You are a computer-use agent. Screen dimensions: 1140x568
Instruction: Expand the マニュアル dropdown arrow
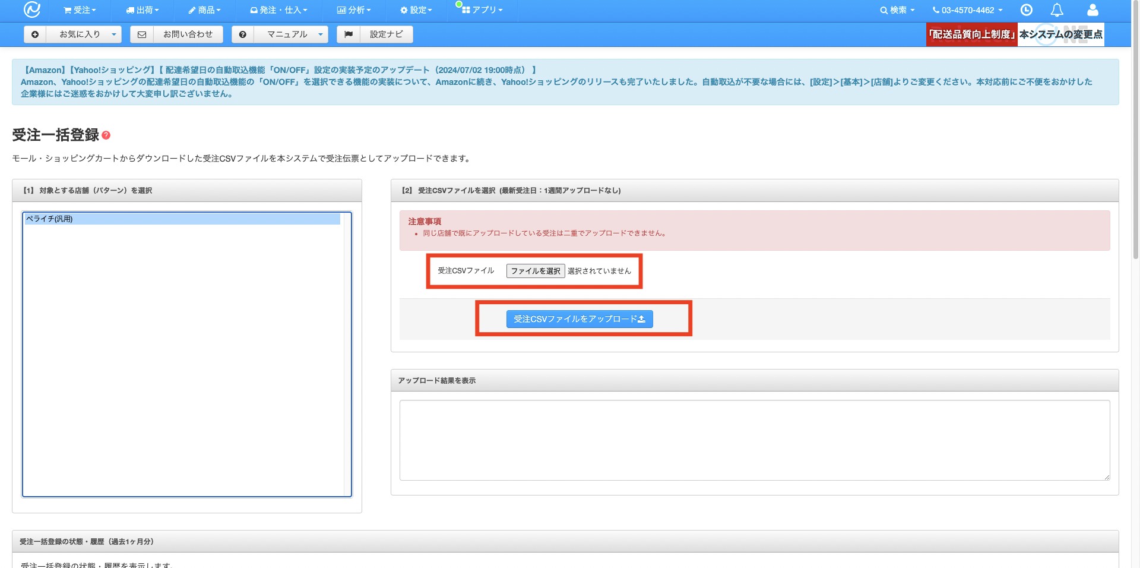(321, 34)
